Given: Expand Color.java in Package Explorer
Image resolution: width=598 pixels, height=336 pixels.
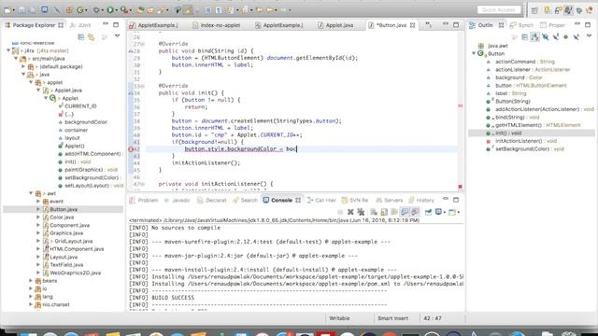Looking at the screenshot, I should coord(38,217).
